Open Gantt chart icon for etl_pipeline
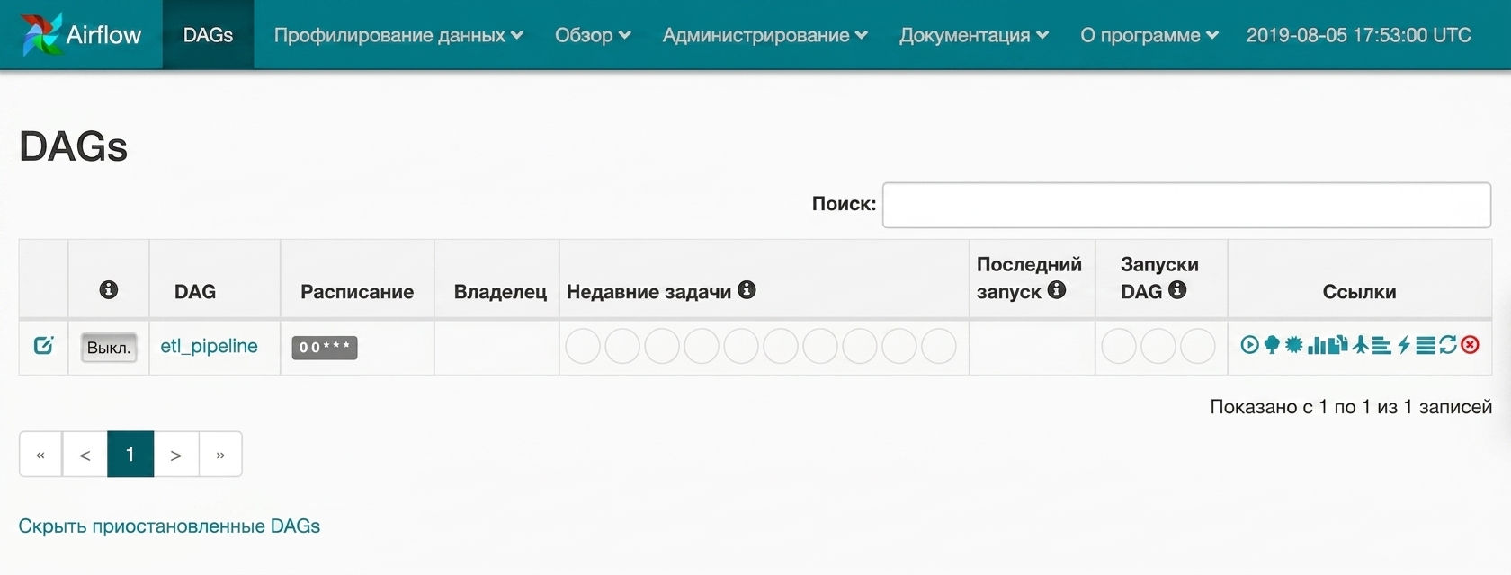This screenshot has width=1511, height=575. pyautogui.click(x=1381, y=345)
